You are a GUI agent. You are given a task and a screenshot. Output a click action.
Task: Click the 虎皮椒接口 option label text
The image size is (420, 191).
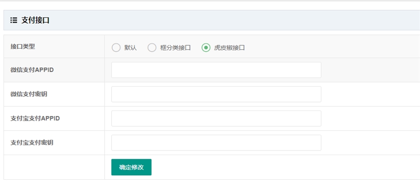230,48
